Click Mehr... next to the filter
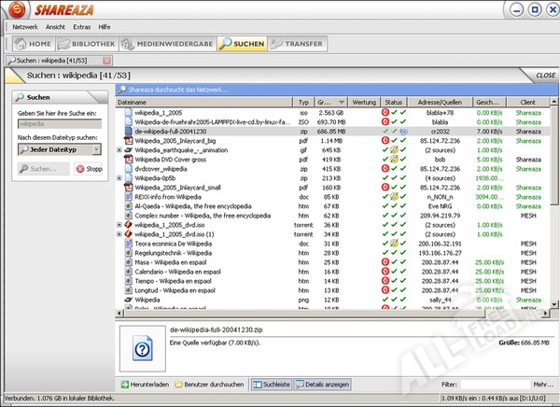560x407 pixels. 542,384
